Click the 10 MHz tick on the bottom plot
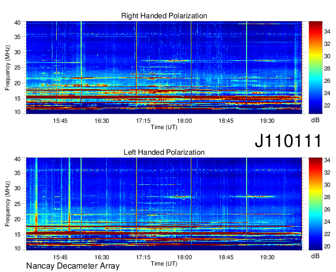 coord(17,248)
